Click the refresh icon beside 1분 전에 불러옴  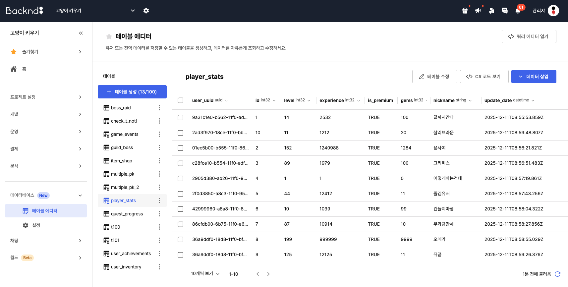(x=557, y=274)
